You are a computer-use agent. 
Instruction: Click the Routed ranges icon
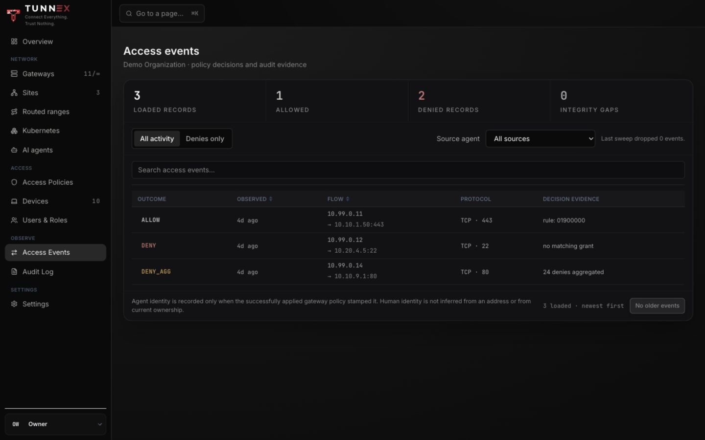(14, 112)
